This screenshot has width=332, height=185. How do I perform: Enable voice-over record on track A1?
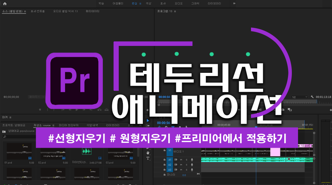coord(192,160)
